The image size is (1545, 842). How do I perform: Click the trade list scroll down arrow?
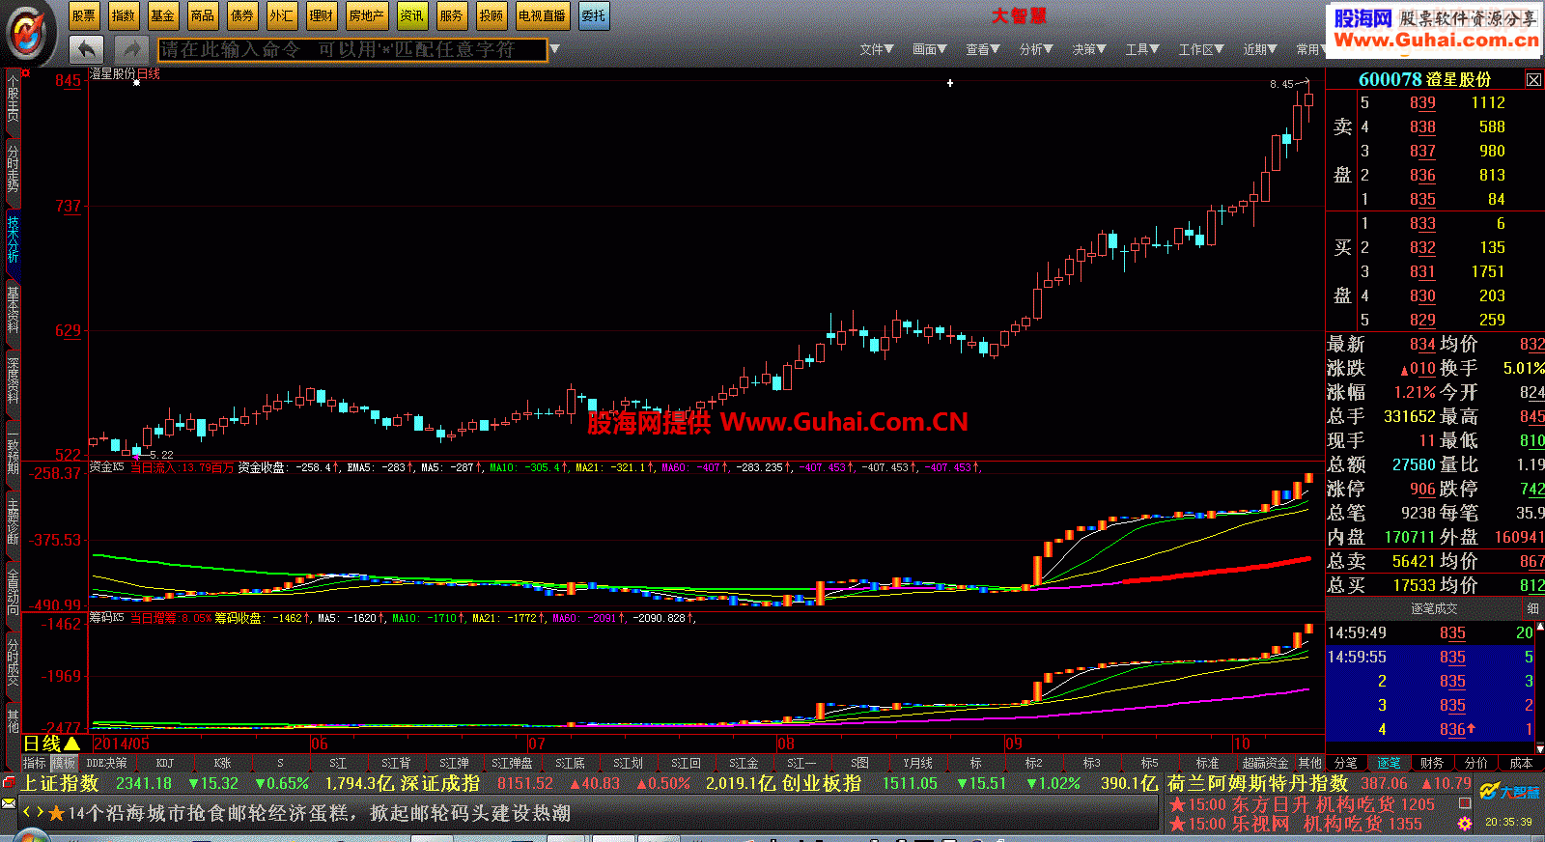[1539, 748]
